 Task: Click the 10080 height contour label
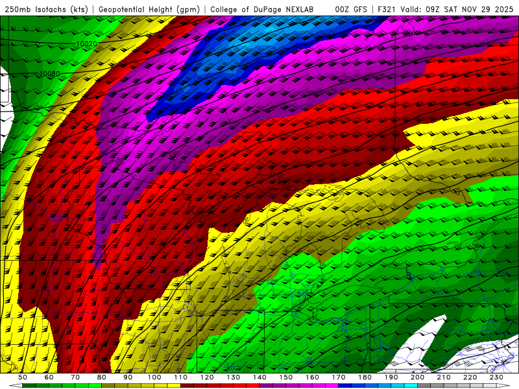(x=50, y=73)
